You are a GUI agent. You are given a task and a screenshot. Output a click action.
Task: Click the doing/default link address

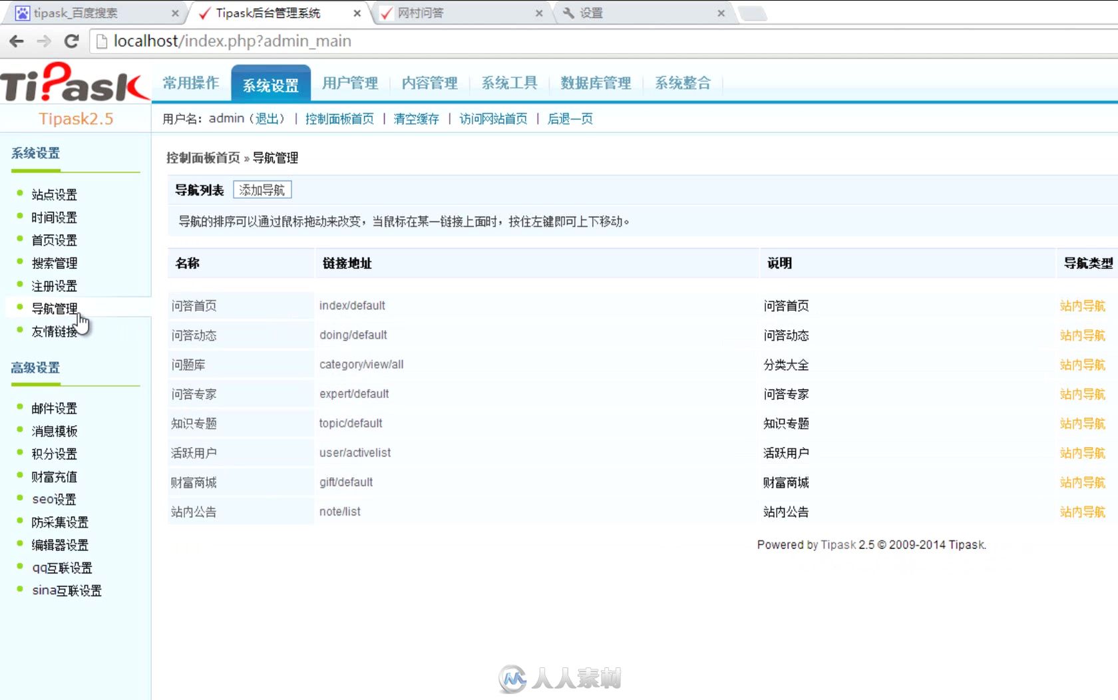tap(353, 335)
